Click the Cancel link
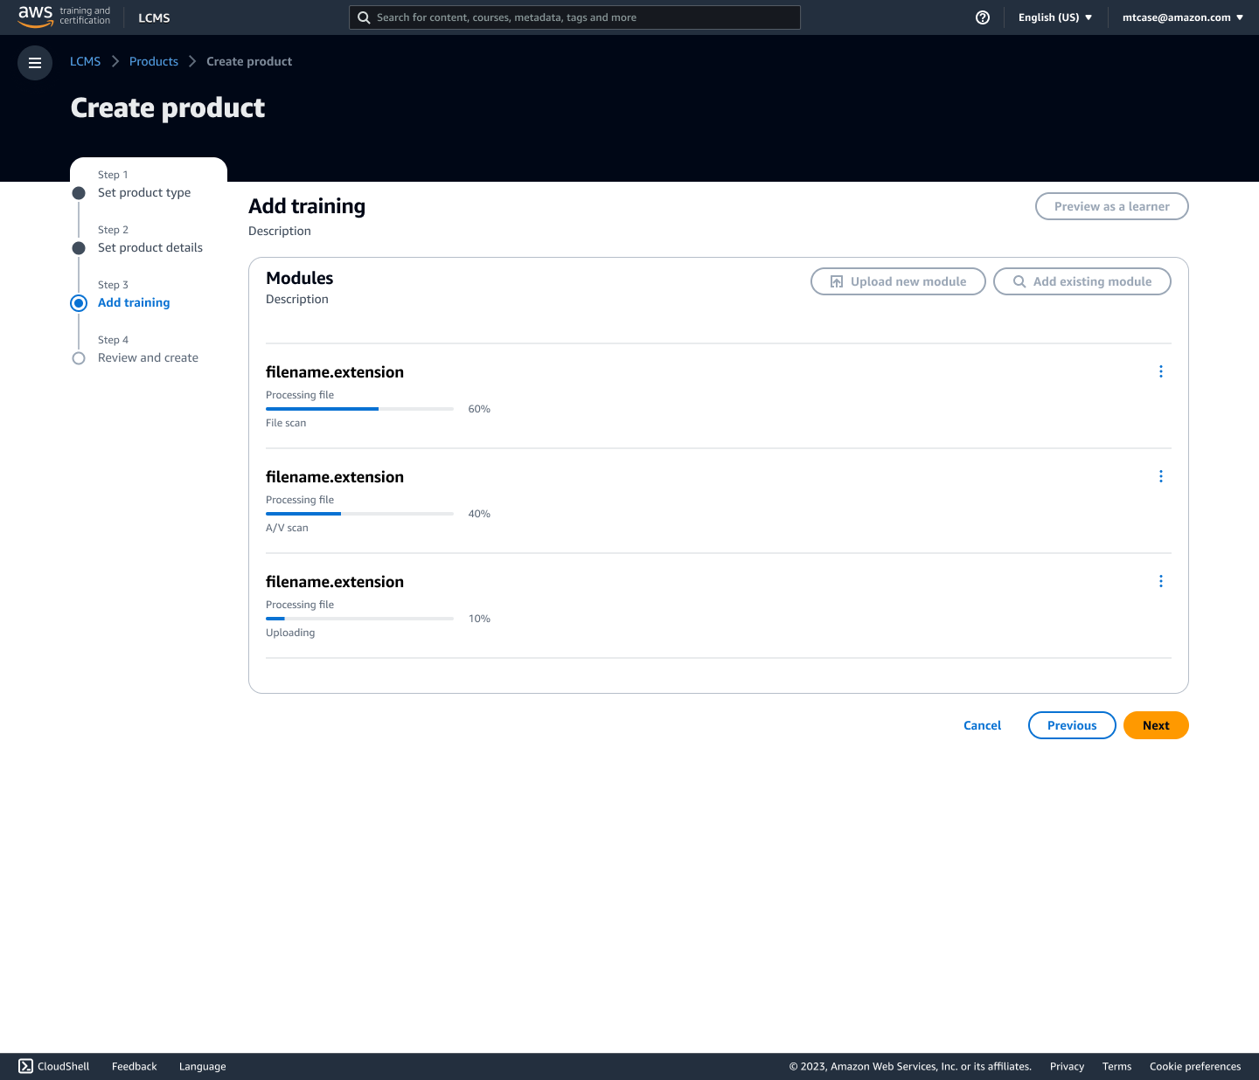1259x1080 pixels. [983, 725]
